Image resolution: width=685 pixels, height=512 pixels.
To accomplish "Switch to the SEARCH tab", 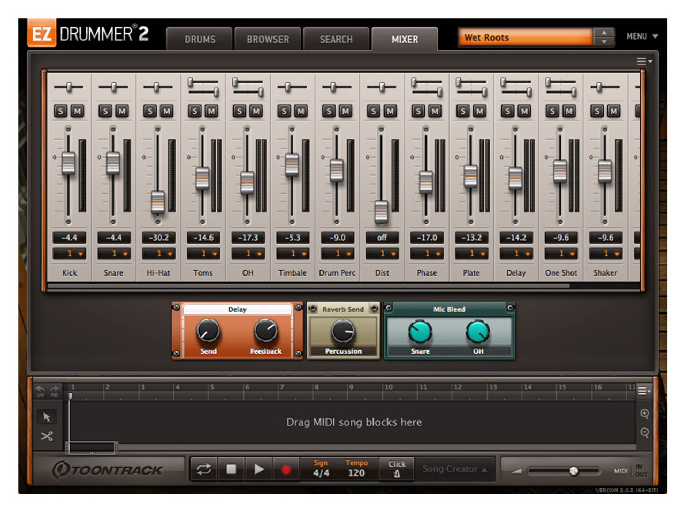I will point(336,39).
